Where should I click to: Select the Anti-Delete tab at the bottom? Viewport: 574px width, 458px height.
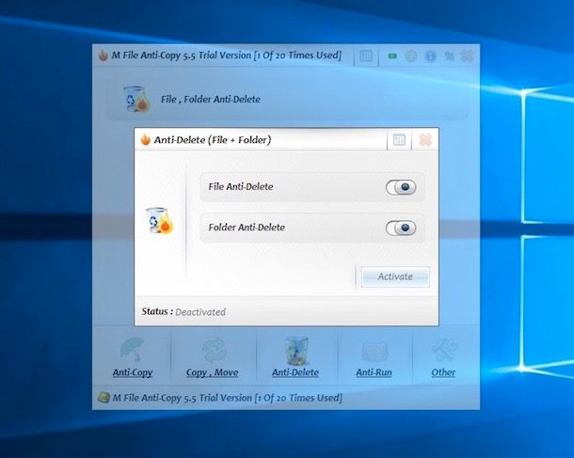(295, 357)
